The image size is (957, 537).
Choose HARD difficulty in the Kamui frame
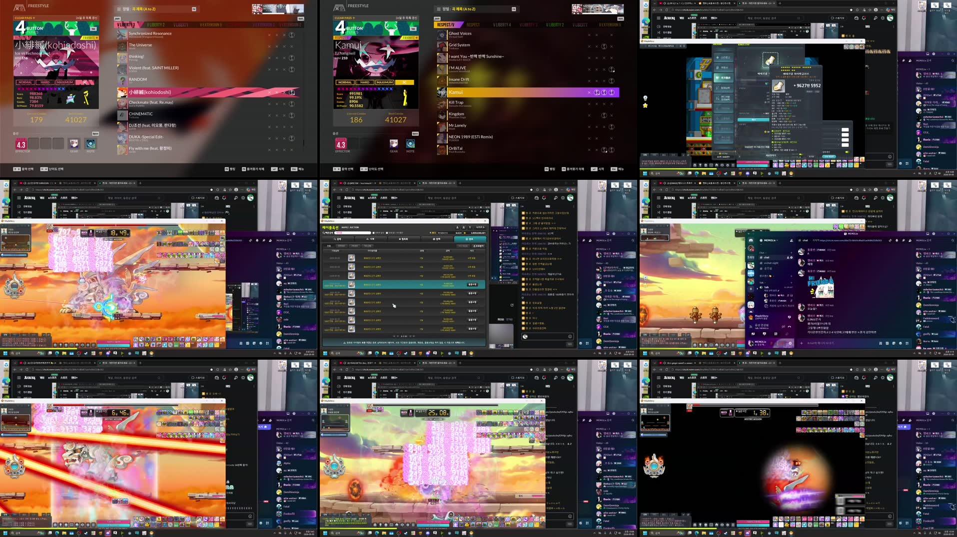click(365, 82)
